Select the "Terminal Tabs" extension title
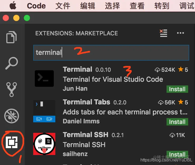The height and width of the screenshot is (165, 195). (86, 102)
